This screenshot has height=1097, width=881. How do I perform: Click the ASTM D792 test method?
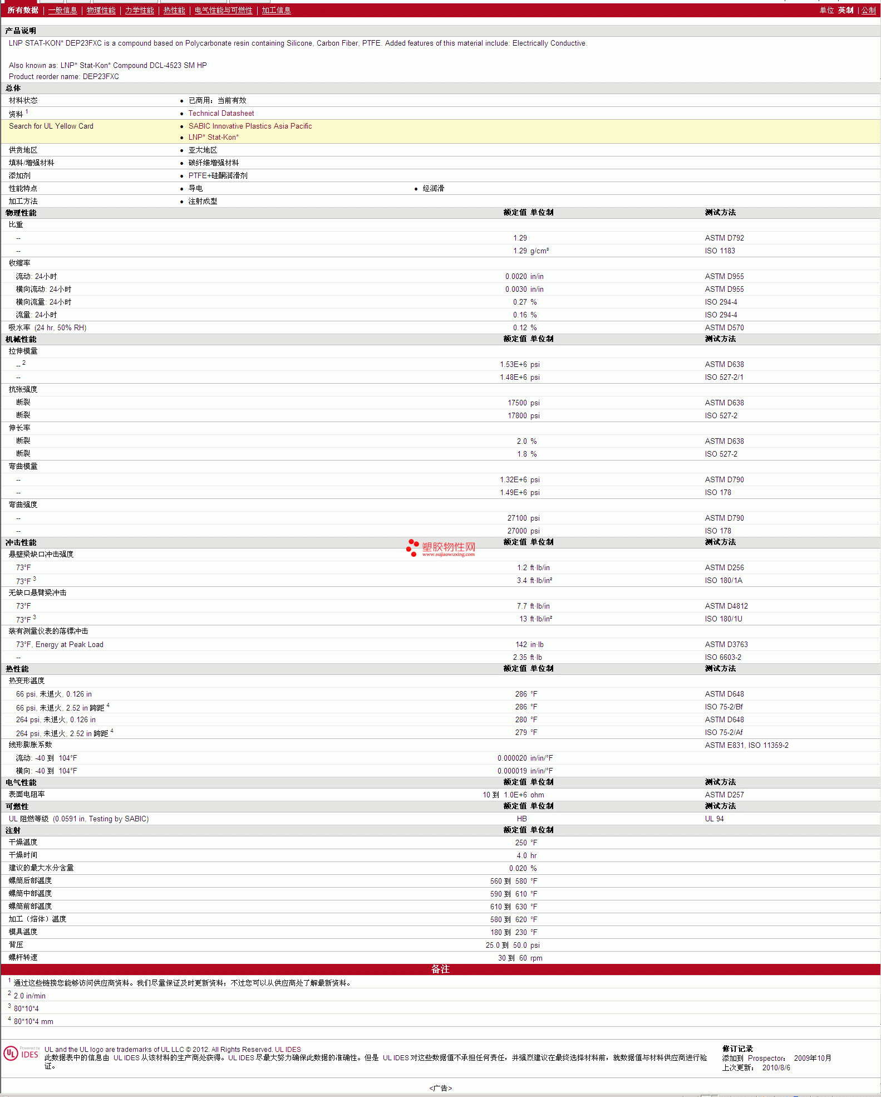(x=724, y=238)
